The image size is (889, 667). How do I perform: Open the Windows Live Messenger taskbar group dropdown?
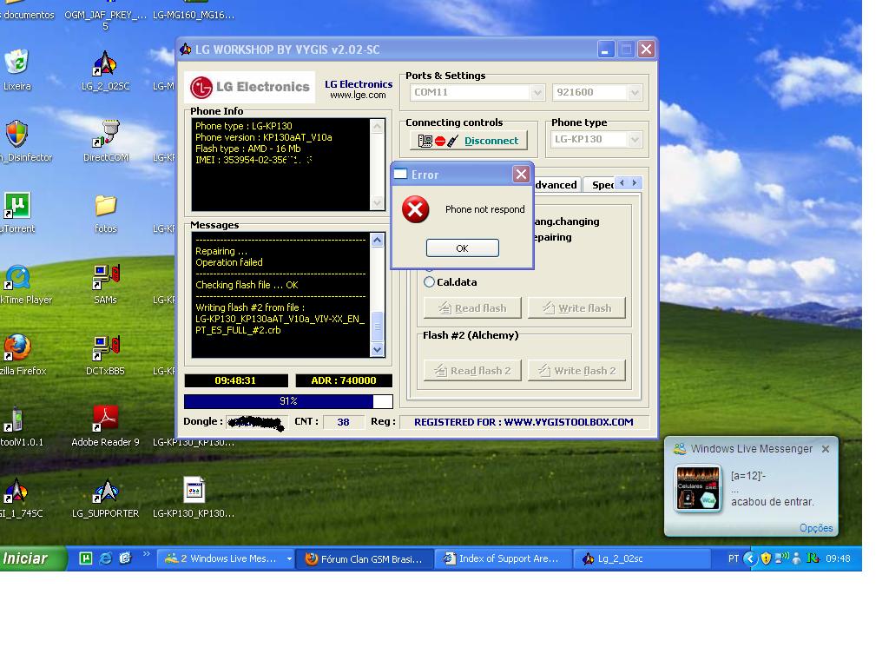(289, 559)
